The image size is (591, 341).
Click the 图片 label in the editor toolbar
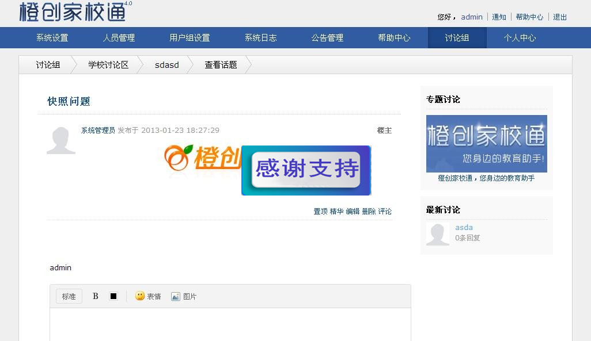(190, 297)
